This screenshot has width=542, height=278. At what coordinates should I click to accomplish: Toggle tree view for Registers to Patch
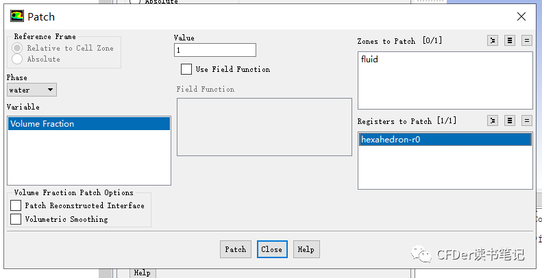coord(493,121)
